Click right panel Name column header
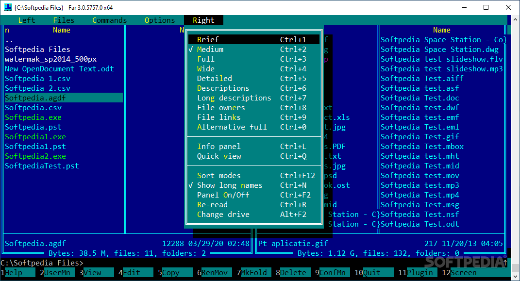Image resolution: width=520 pixels, height=281 pixels. click(442, 30)
